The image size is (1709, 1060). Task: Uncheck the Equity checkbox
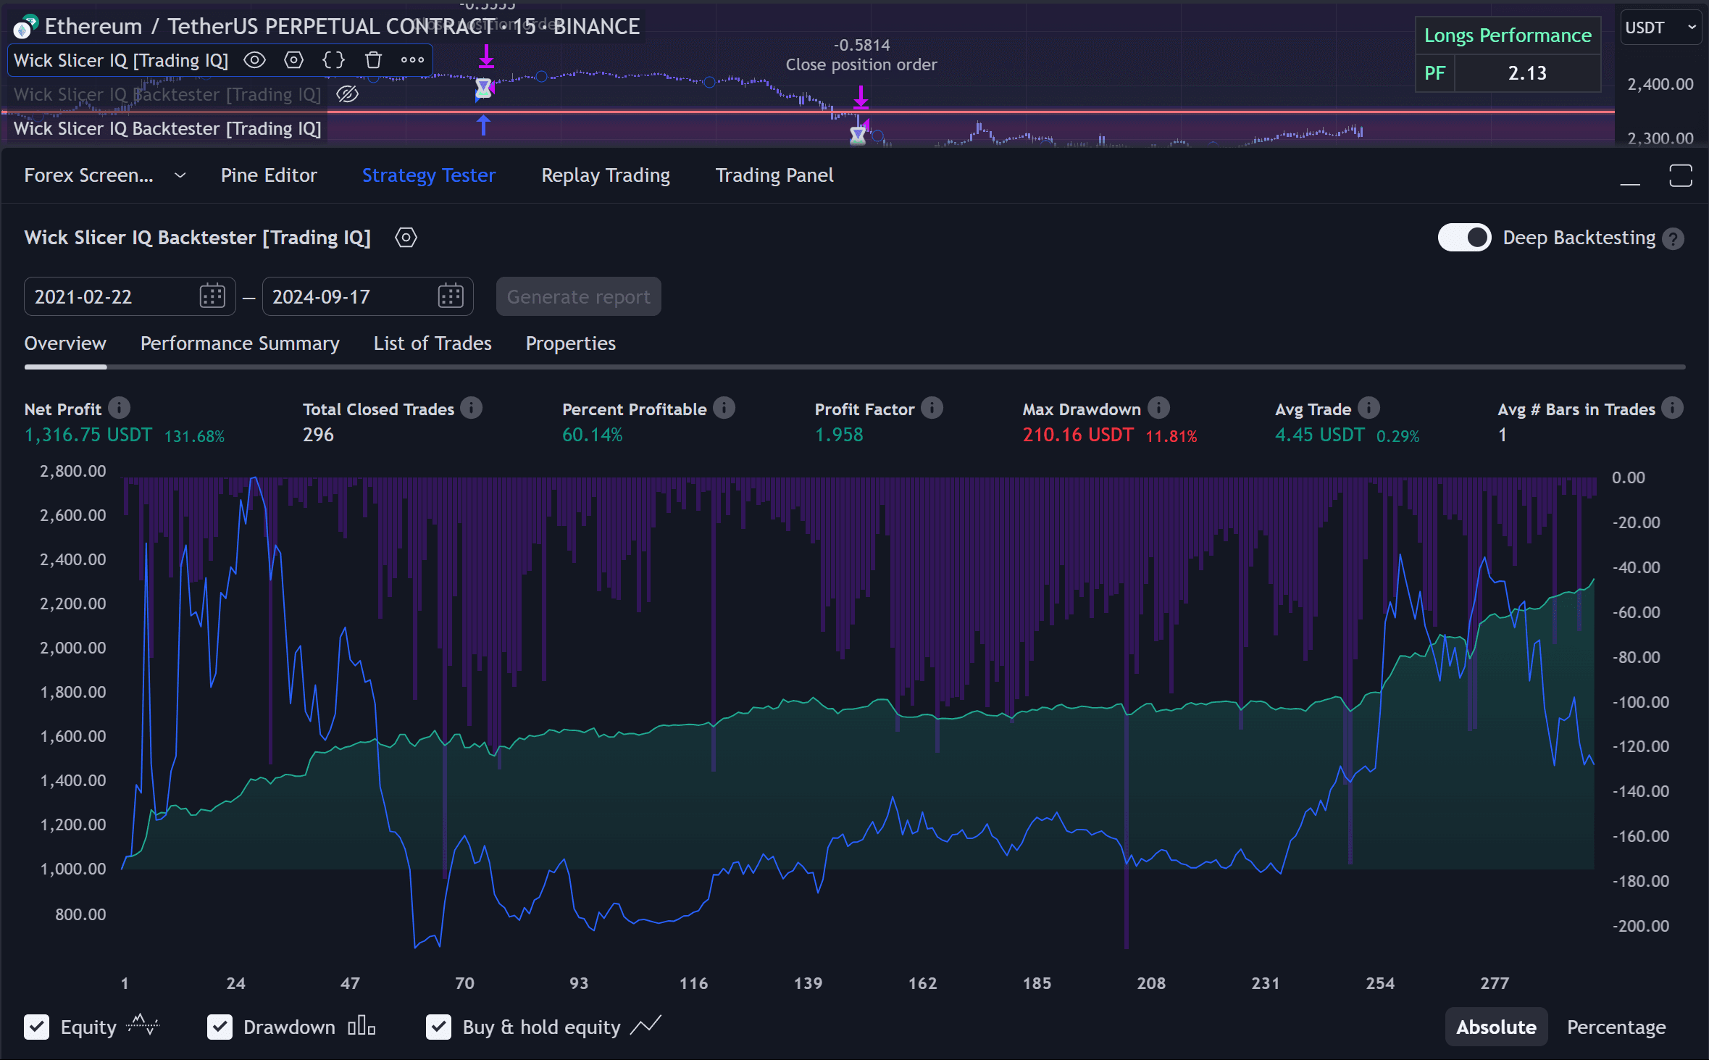click(36, 1027)
